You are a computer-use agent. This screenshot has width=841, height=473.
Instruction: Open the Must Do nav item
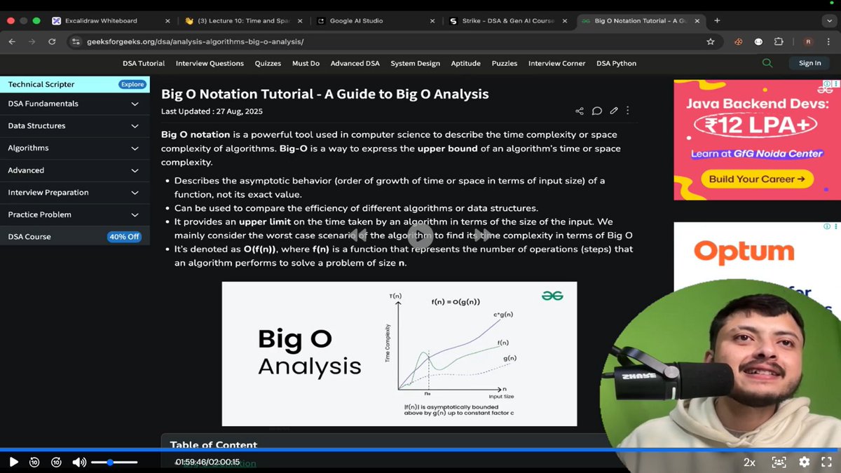306,63
